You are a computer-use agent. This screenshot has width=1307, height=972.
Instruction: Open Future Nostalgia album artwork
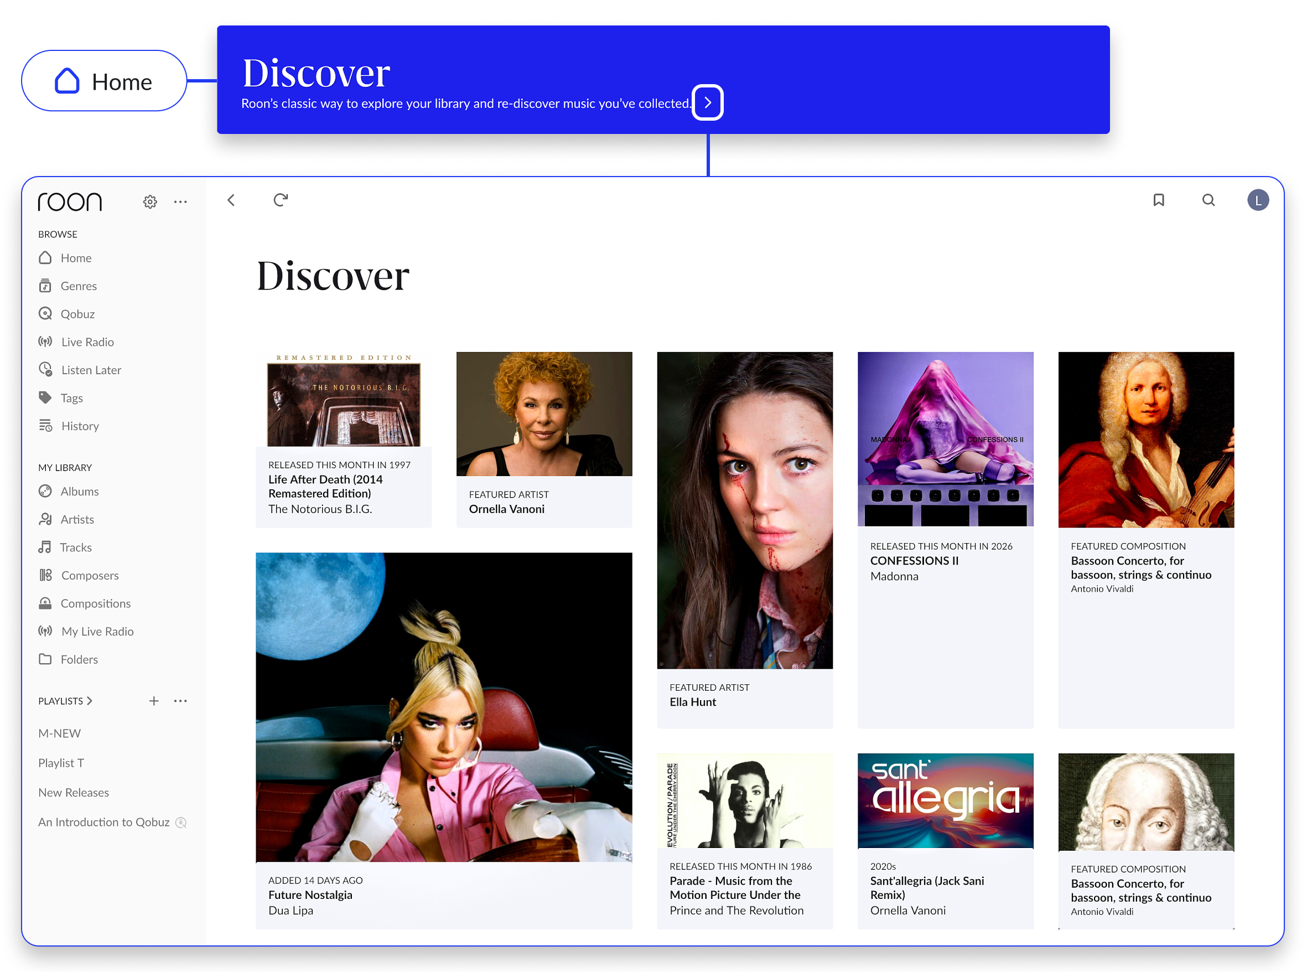click(444, 707)
